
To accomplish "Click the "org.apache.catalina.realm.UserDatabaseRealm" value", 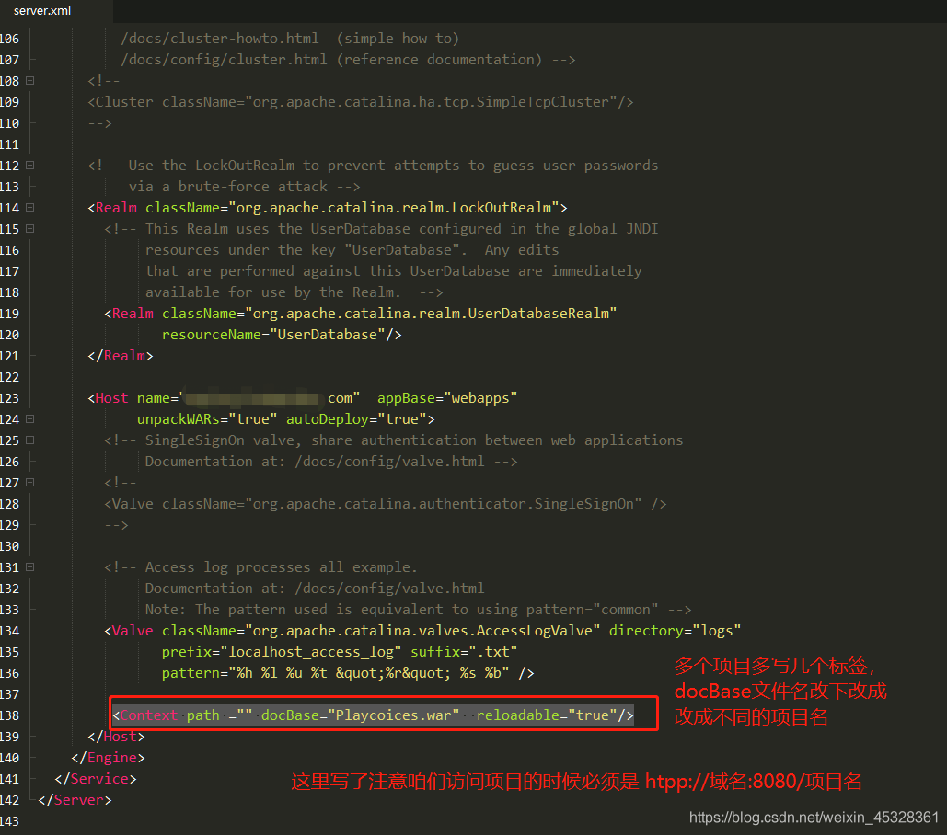I will (431, 313).
